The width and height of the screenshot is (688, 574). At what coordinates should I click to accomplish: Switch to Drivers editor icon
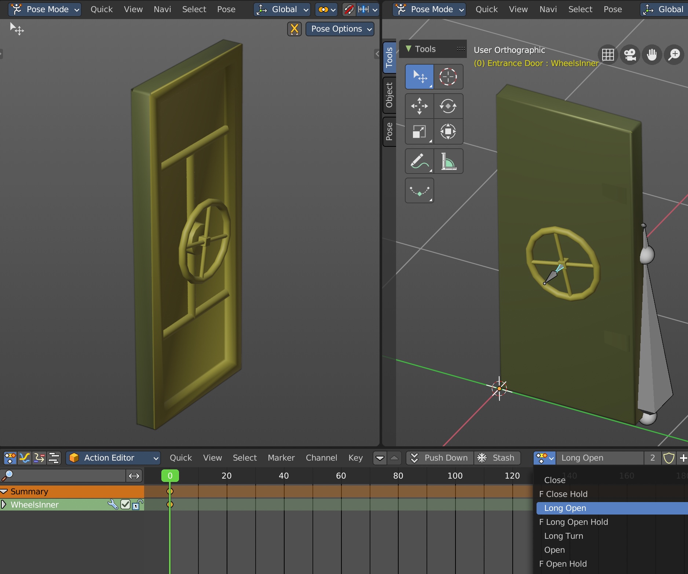tap(39, 458)
